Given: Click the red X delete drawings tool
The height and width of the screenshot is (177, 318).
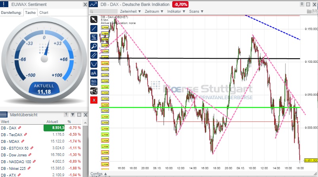Looking at the screenshot, I should (x=94, y=100).
